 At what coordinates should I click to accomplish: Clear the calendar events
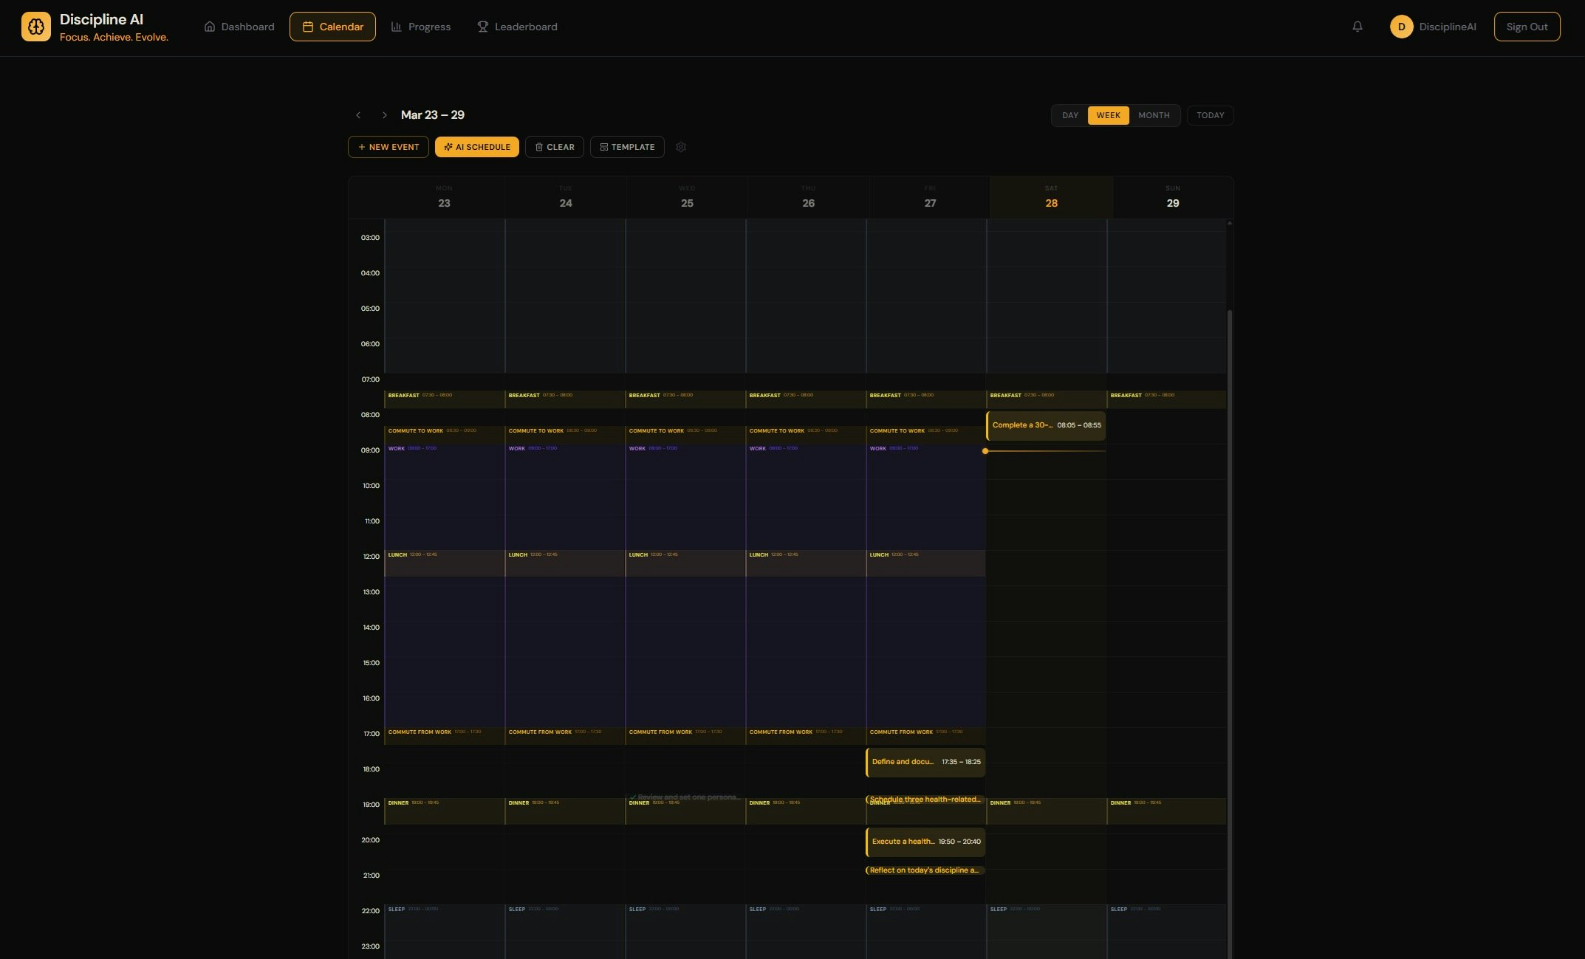click(x=555, y=147)
